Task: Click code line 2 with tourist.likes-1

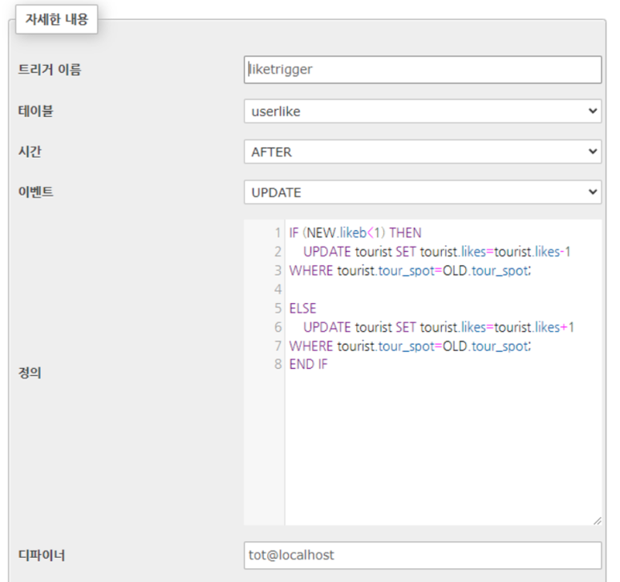Action: [x=437, y=252]
